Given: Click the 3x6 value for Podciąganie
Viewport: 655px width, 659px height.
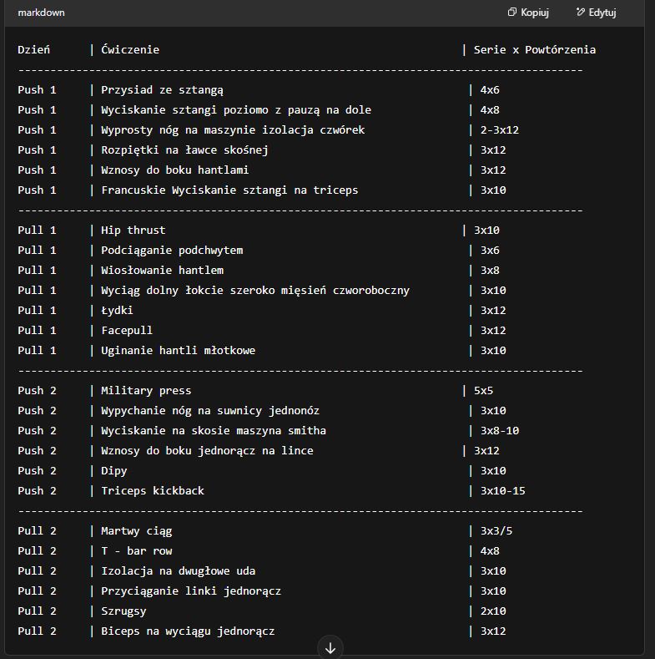Looking at the screenshot, I should pos(490,251).
